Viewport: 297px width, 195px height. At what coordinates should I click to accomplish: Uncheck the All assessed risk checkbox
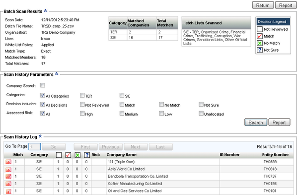pyautogui.click(x=43, y=113)
